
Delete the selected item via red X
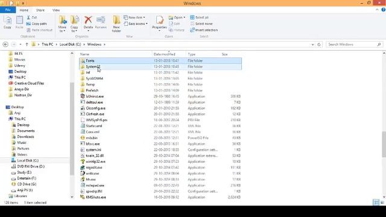88,24
